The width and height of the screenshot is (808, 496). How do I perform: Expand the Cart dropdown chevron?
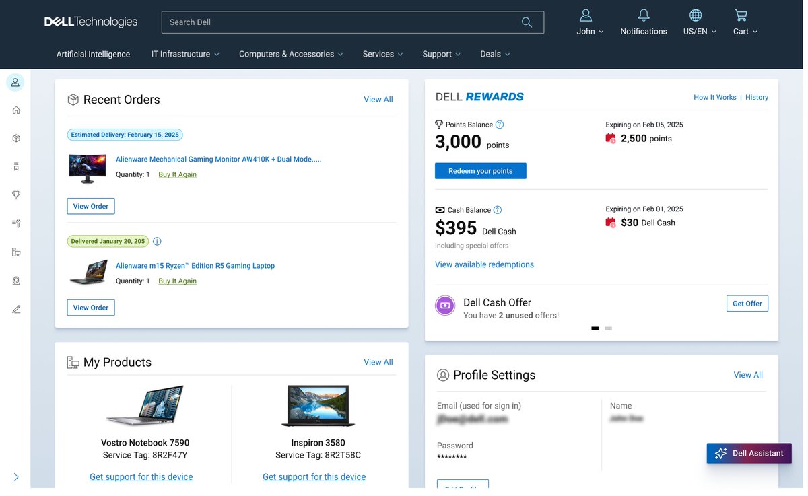tap(755, 32)
